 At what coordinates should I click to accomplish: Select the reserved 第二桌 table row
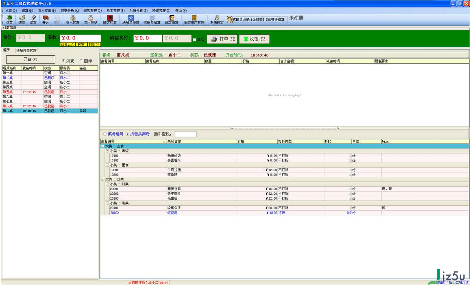[x=50, y=78]
